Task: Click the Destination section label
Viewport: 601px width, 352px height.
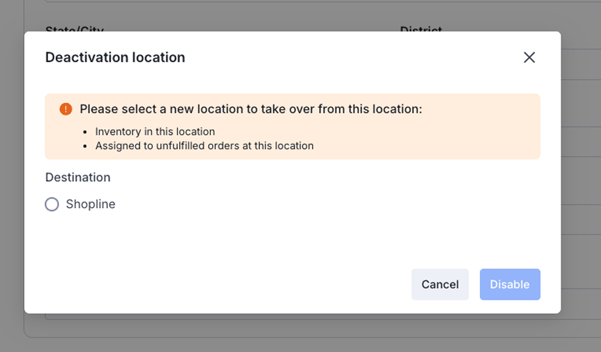Action: coord(77,177)
